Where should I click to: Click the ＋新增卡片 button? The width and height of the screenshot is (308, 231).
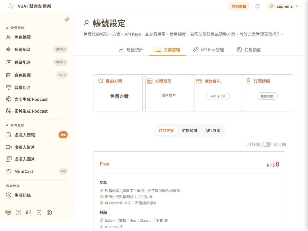pos(218,96)
